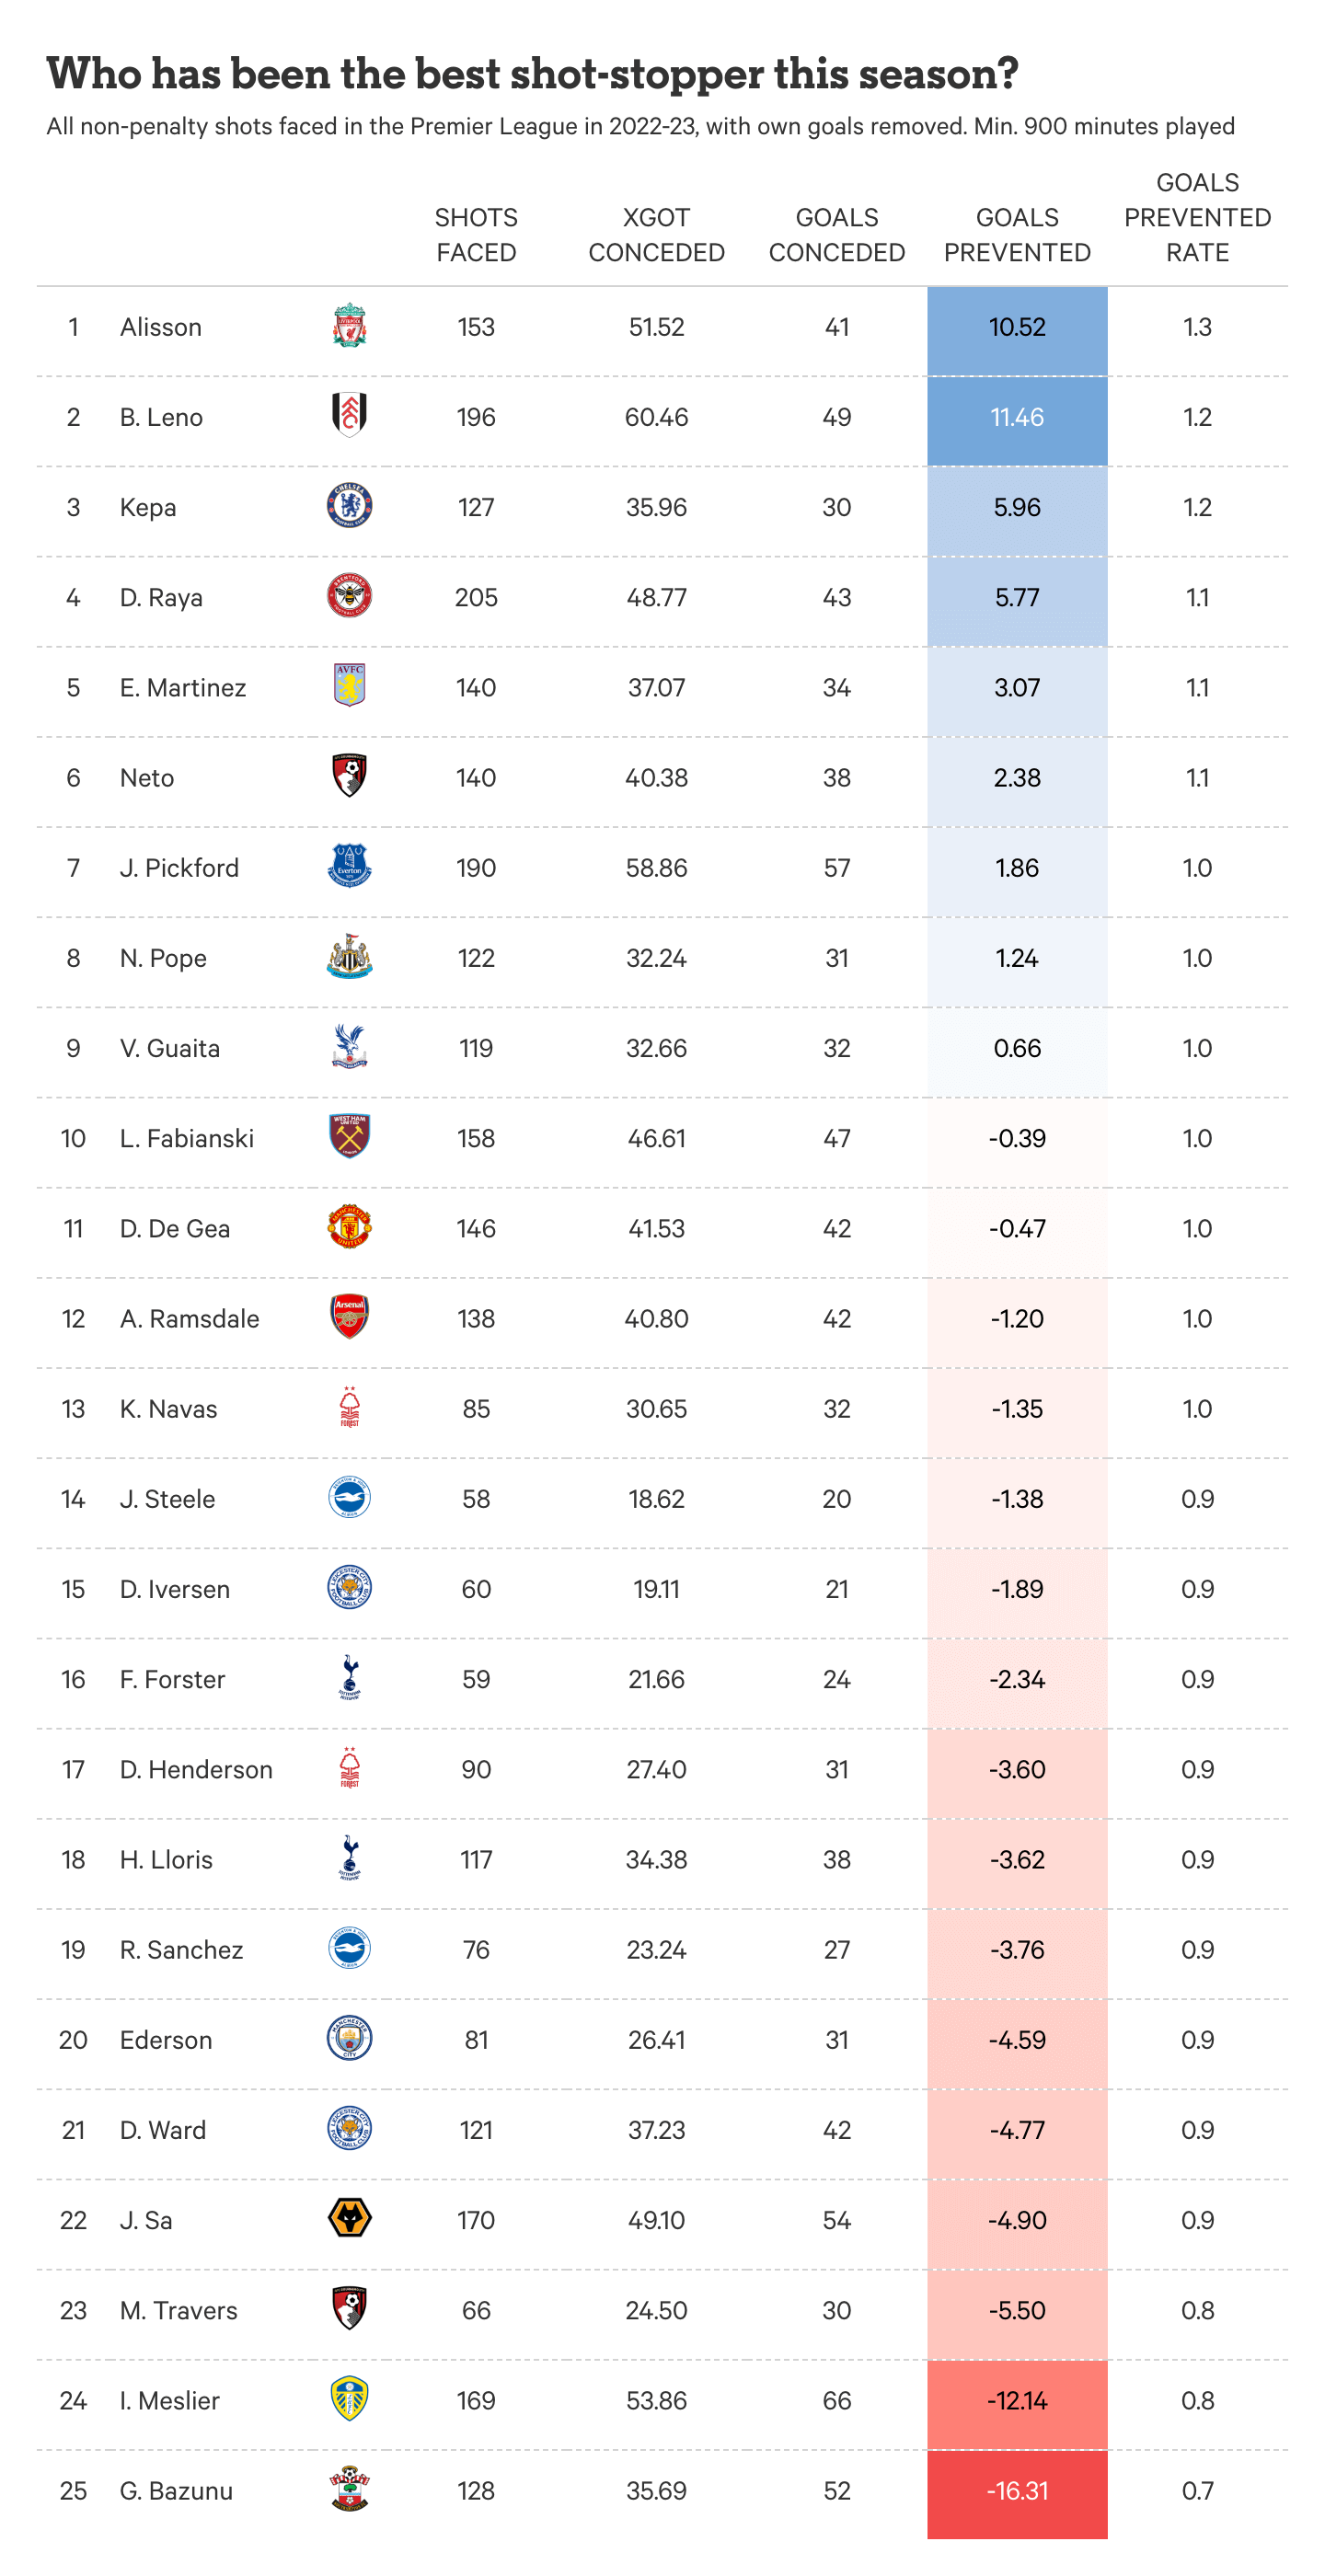Click the Liverpool crest beside Alisson
The width and height of the screenshot is (1325, 2576).
click(349, 326)
